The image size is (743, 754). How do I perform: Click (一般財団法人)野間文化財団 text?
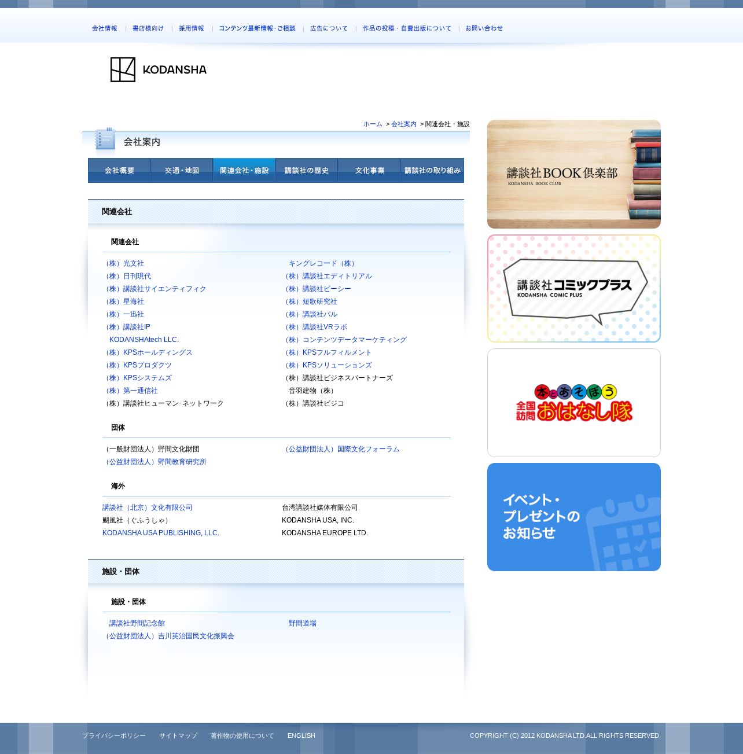151,449
